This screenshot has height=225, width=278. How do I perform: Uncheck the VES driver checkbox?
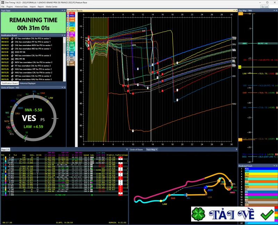68,13
